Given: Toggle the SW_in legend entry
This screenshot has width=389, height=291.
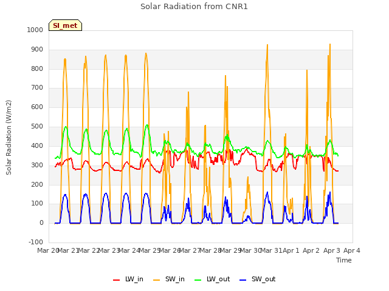Looking at the screenshot, I should [169, 279].
